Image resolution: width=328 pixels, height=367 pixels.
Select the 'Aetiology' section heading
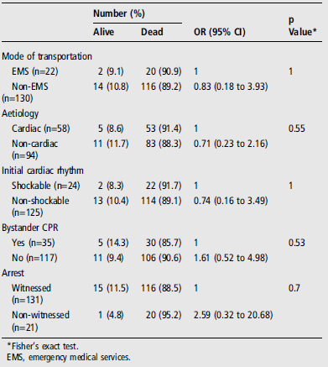point(20,113)
